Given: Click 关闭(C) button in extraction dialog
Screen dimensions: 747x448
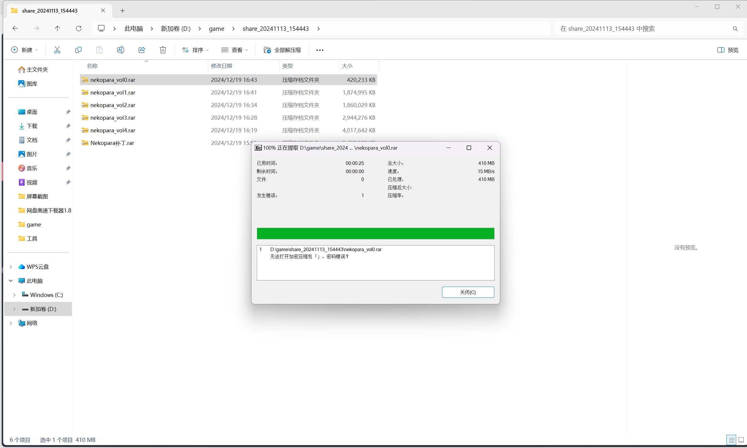Looking at the screenshot, I should (468, 292).
